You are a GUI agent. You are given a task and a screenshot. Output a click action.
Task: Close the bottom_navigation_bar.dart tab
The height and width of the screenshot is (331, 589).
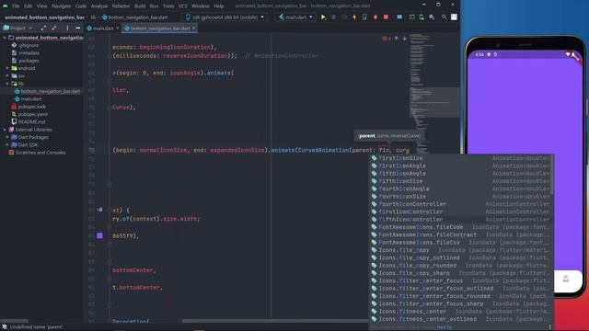(194, 29)
